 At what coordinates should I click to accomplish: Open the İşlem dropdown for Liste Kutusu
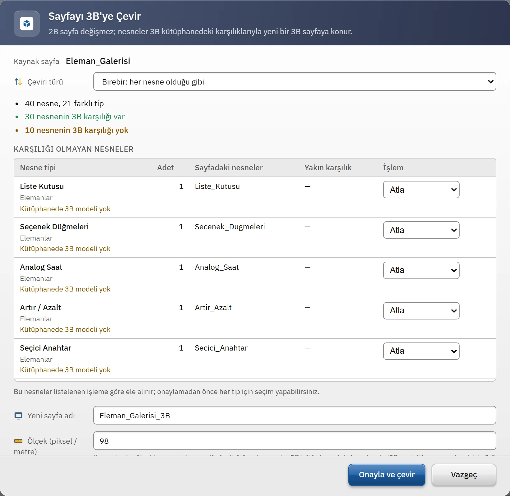421,190
